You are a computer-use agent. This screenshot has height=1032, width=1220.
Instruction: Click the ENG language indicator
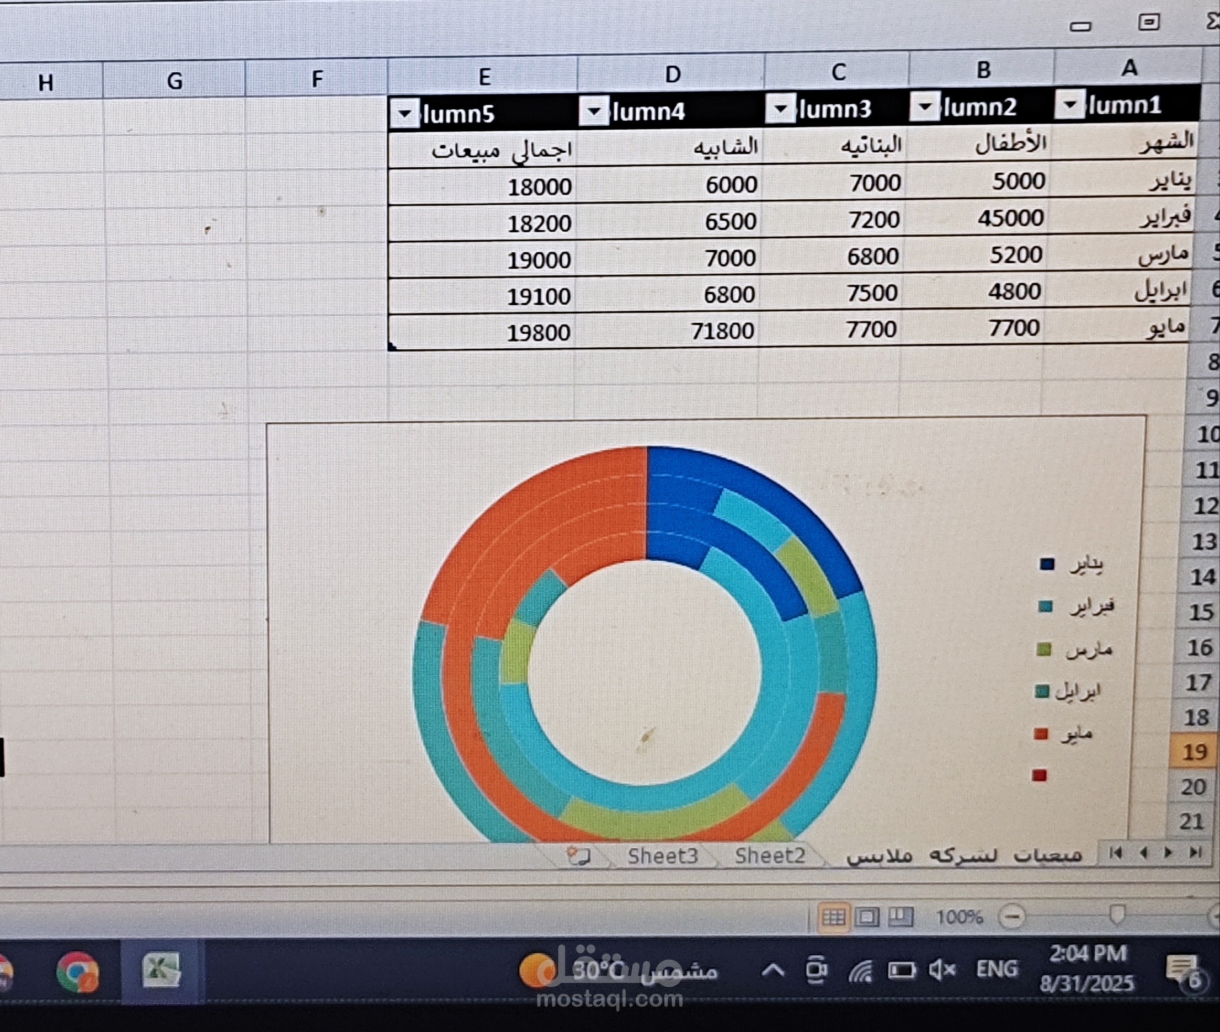point(997,969)
